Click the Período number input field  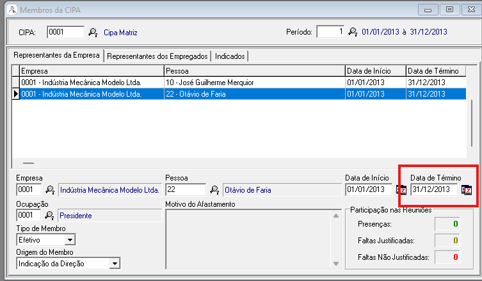[x=330, y=31]
